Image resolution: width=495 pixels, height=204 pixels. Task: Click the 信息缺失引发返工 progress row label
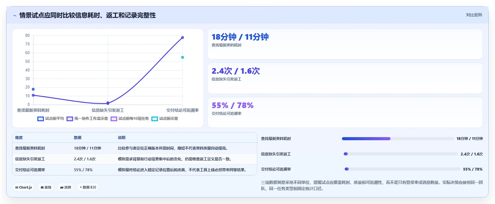pos(276,154)
